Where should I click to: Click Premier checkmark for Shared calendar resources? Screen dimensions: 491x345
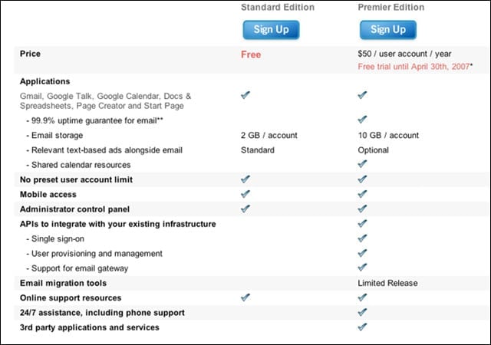pos(362,163)
